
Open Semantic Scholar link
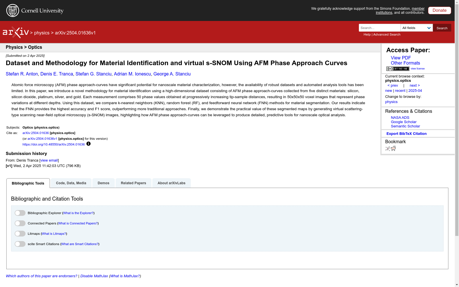(405, 126)
